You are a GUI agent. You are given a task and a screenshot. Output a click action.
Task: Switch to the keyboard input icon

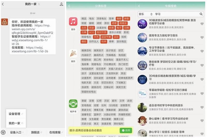(3, 132)
